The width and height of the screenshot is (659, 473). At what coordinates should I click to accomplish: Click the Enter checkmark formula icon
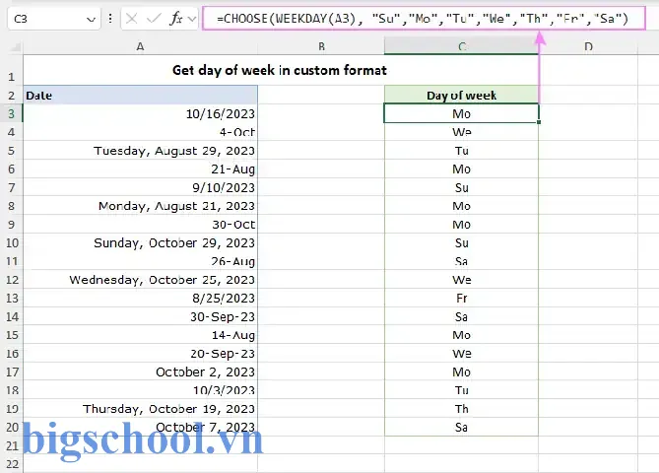coord(154,19)
